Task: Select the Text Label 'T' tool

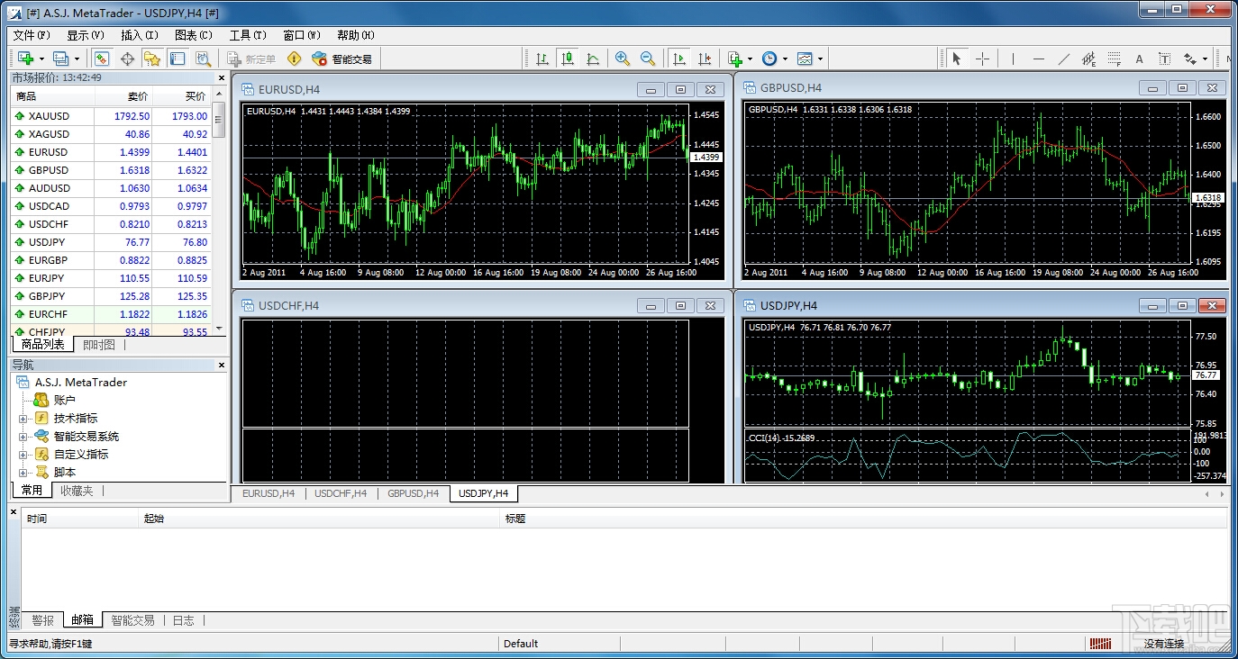Action: click(1164, 59)
